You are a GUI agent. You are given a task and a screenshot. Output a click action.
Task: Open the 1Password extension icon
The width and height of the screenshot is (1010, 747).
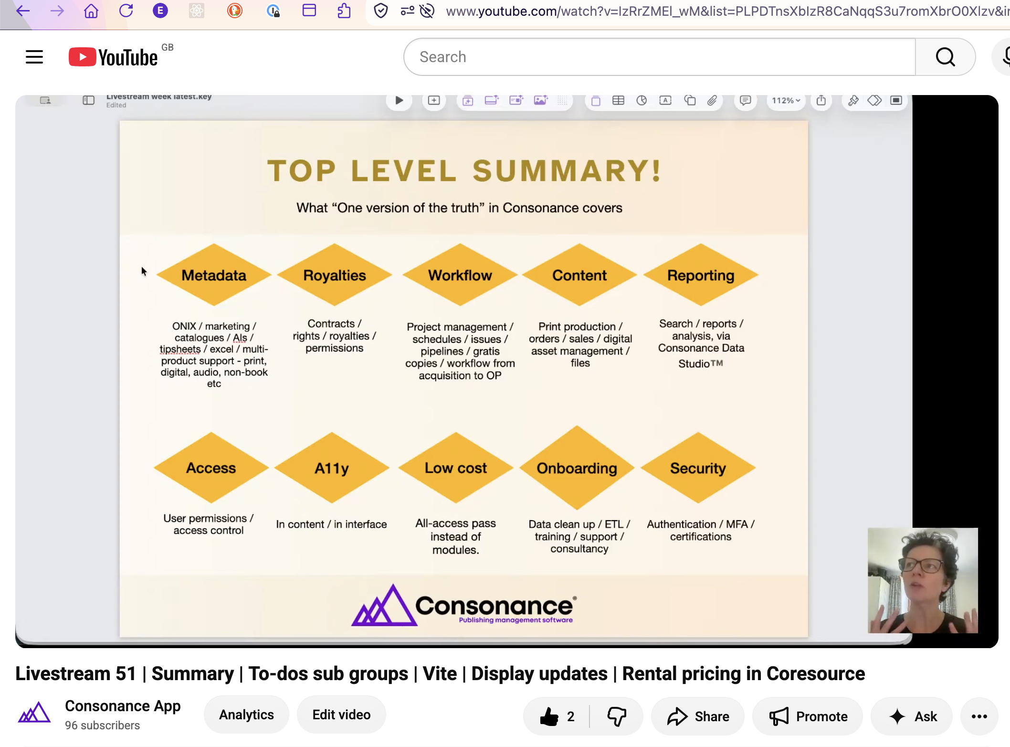coord(273,11)
